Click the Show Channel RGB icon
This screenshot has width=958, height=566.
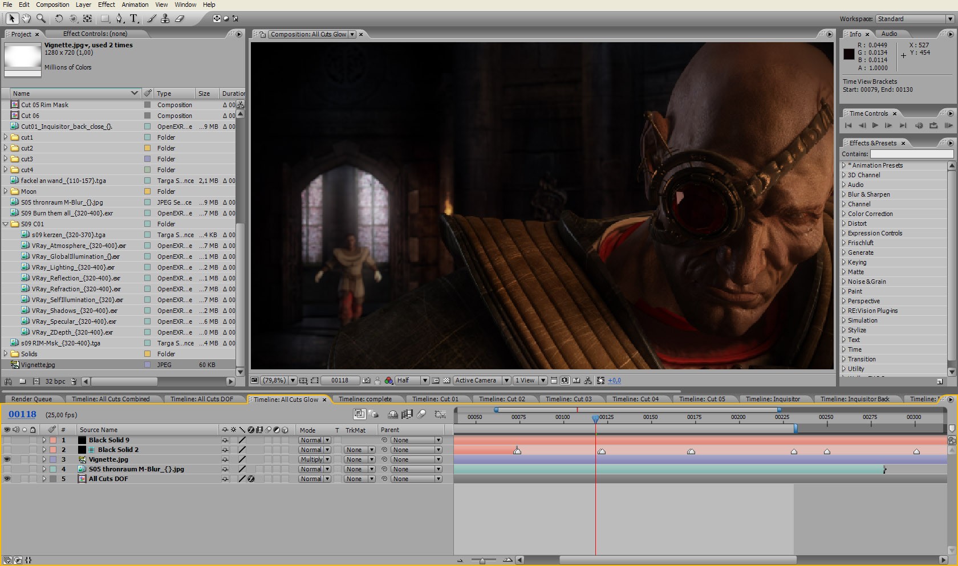pyautogui.click(x=388, y=380)
